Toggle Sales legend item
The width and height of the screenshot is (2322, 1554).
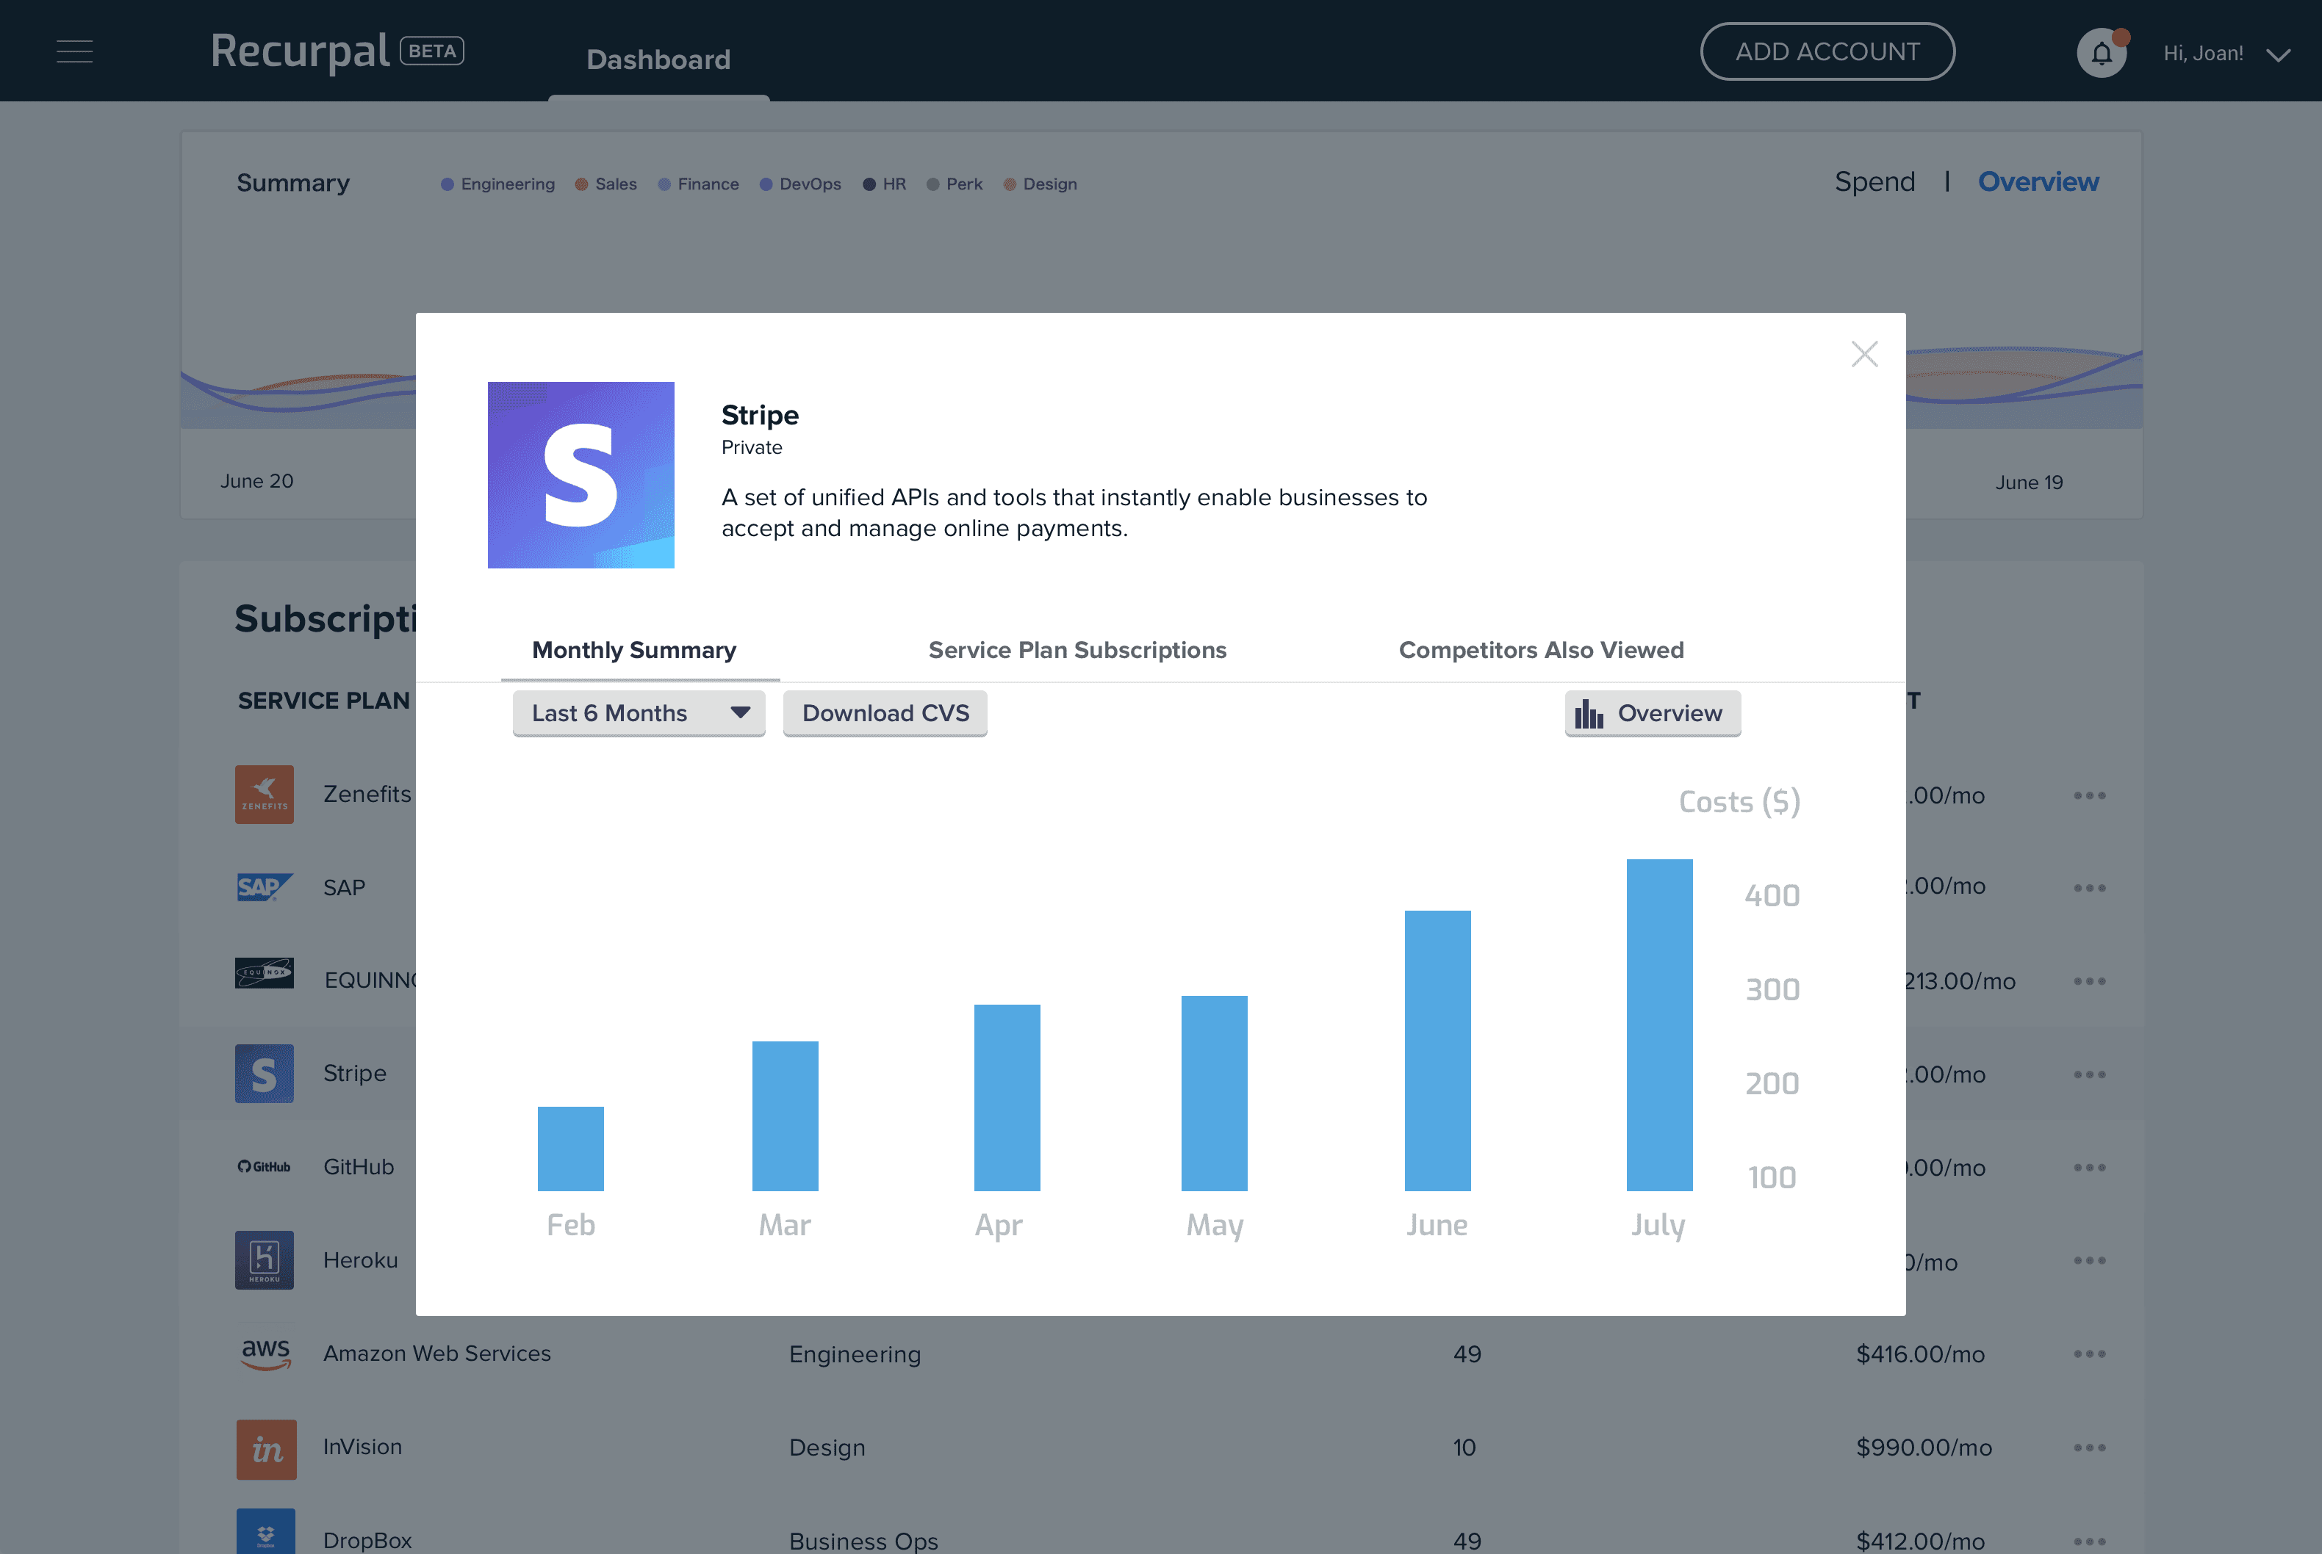605,184
